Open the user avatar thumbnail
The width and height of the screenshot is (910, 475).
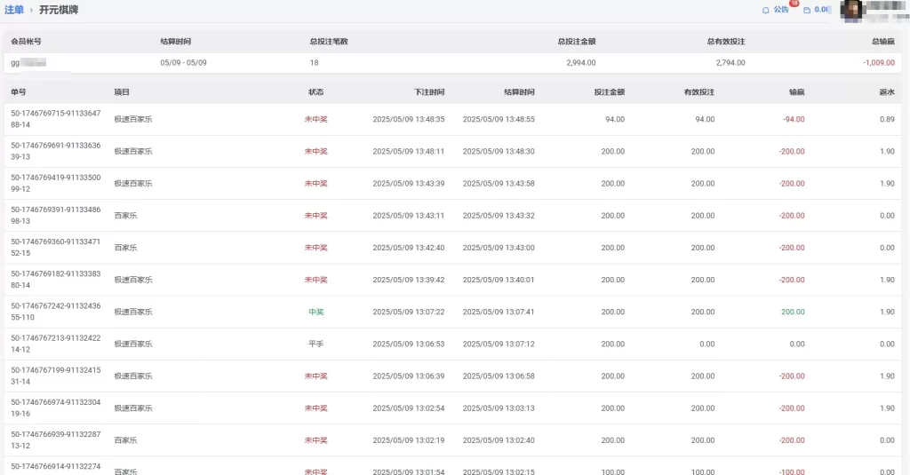[850, 11]
